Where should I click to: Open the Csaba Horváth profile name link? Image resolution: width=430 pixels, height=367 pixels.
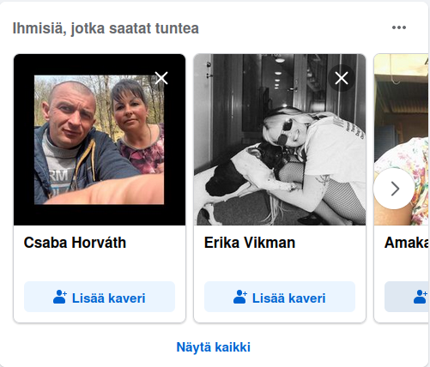click(75, 243)
